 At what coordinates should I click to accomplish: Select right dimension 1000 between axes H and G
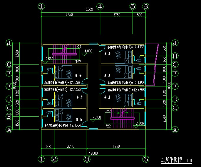[164, 60]
